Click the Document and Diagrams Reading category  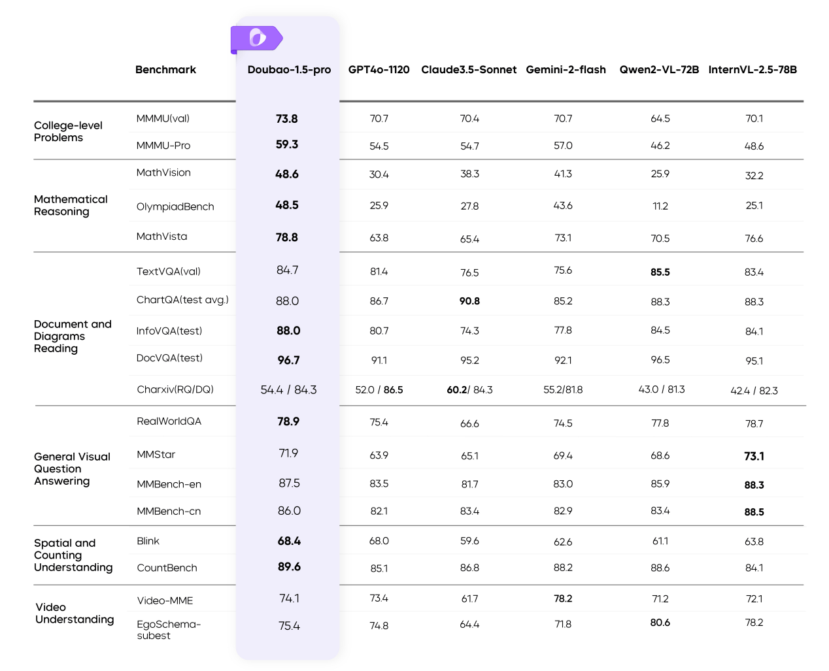73,336
